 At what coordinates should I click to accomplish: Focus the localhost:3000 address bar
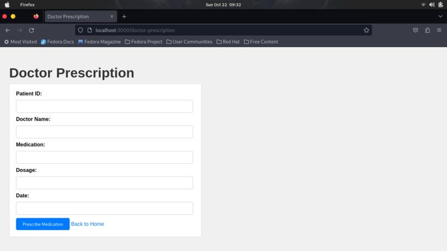(x=223, y=30)
